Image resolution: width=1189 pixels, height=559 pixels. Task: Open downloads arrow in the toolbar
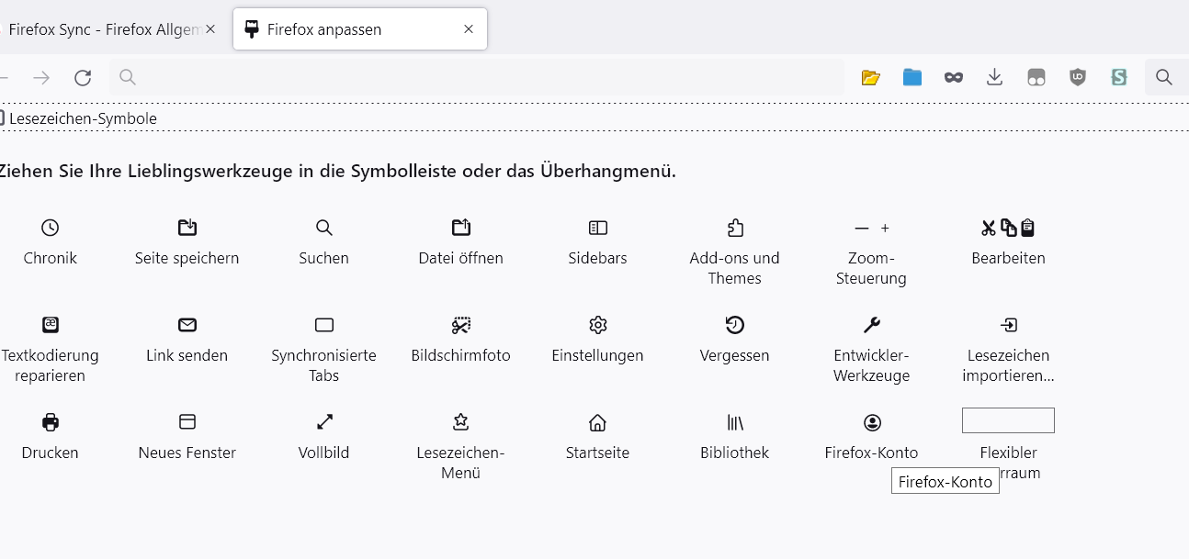[994, 77]
